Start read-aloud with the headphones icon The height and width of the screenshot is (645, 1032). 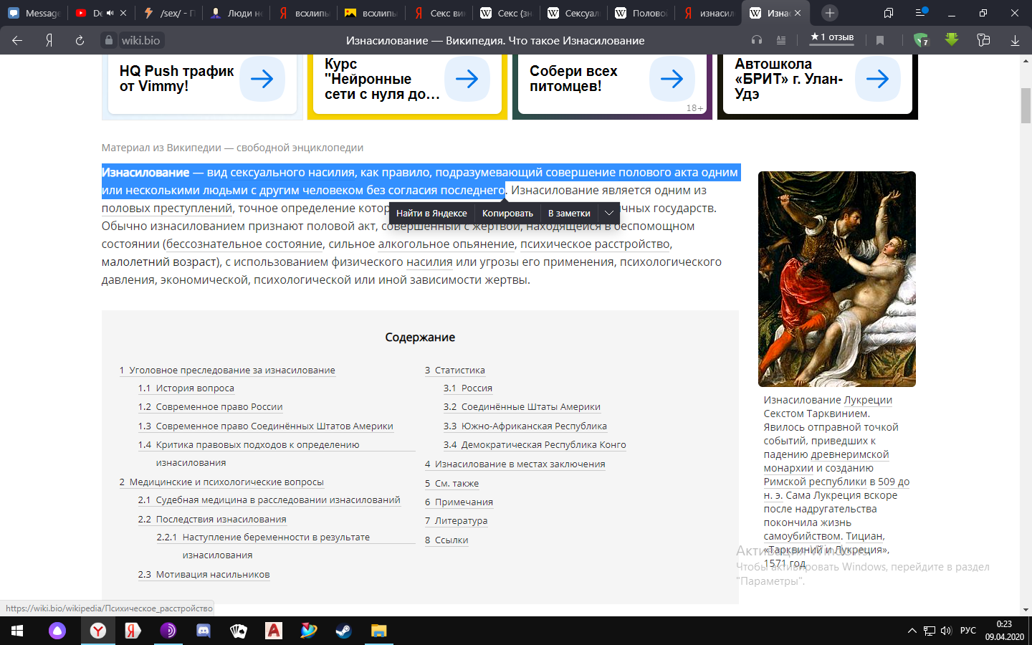757,40
